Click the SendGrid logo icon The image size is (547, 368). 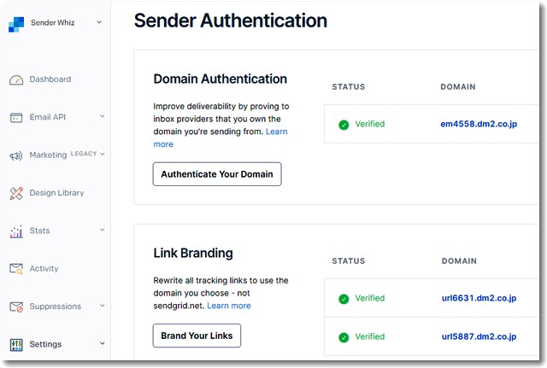point(16,24)
